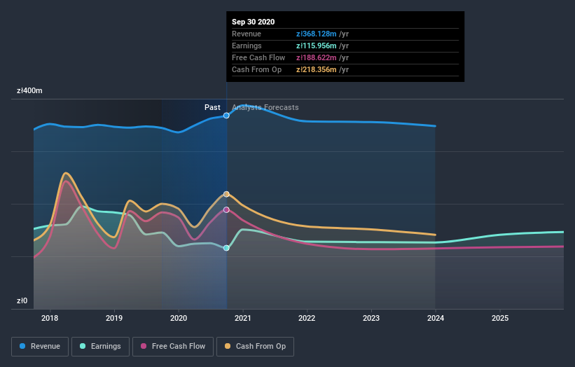Click the Analysts Forecasts label

(265, 107)
